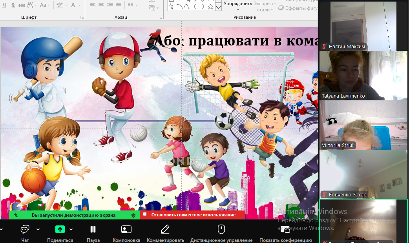Image resolution: width=409 pixels, height=243 pixels.
Task: Open the Zoom chat (Чат) panel
Action: pos(25,229)
